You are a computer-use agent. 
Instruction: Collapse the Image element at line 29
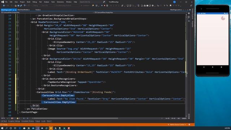pos(17,49)
